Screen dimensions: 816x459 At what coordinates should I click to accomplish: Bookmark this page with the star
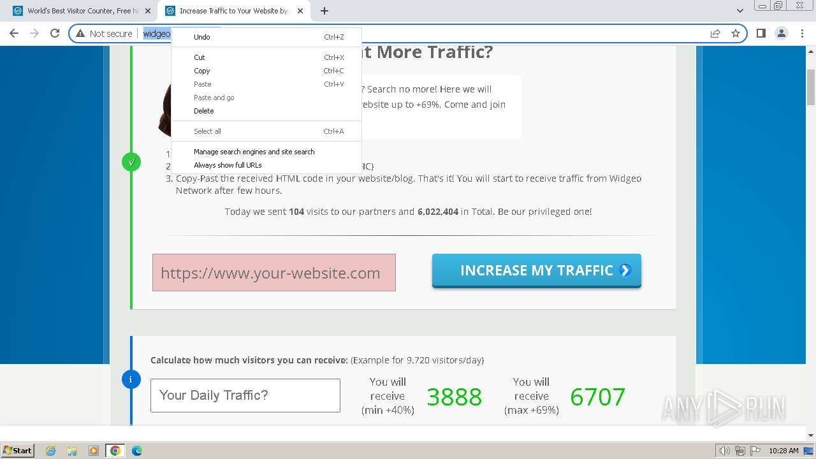point(736,34)
